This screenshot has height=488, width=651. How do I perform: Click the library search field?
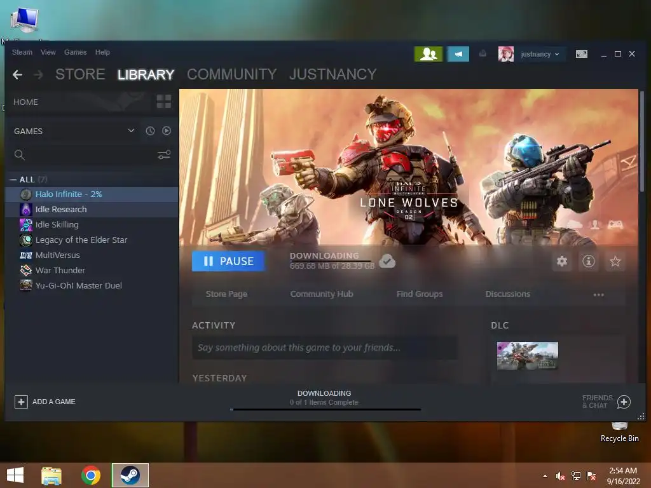pyautogui.click(x=90, y=155)
